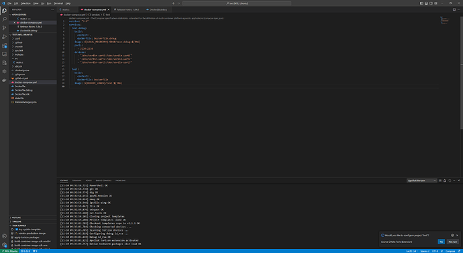This screenshot has width=463, height=253.
Task: Toggle Panel visibility in title bar
Action: click(426, 3)
